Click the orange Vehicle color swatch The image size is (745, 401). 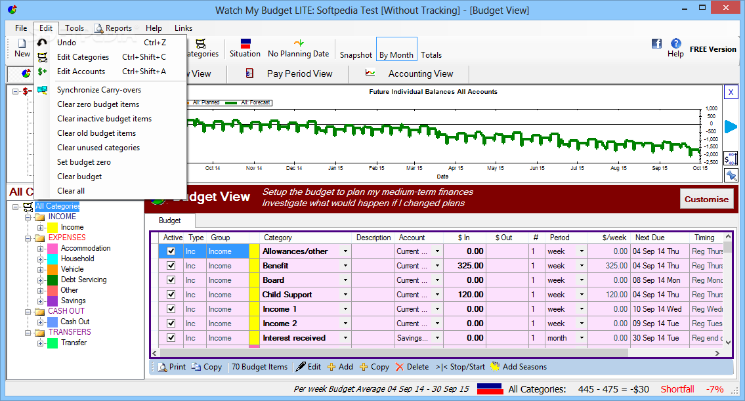point(53,269)
